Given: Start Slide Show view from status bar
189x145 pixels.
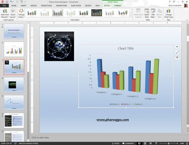Looking at the screenshot, I should pyautogui.click(x=156, y=144).
